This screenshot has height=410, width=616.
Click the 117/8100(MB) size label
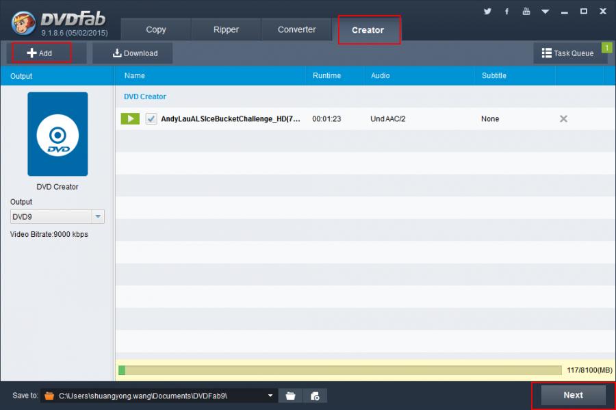pos(589,370)
